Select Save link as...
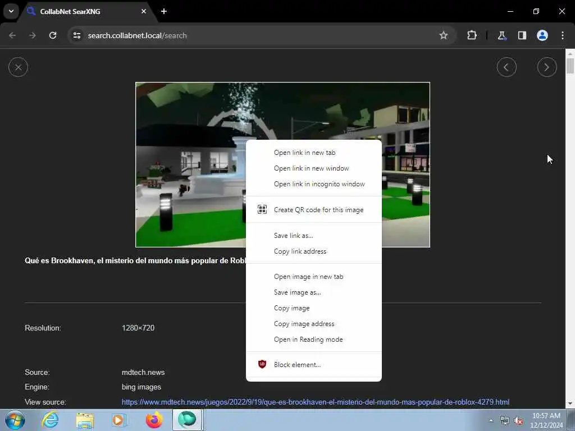 313,236
